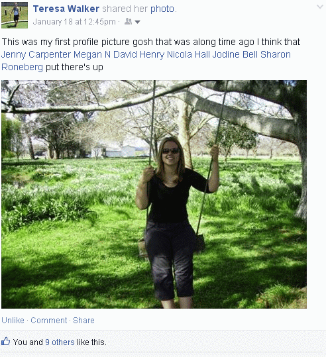The height and width of the screenshot is (357, 326).
Task: Click the January 18 at 12:45pm timestamp
Action: [x=74, y=22]
